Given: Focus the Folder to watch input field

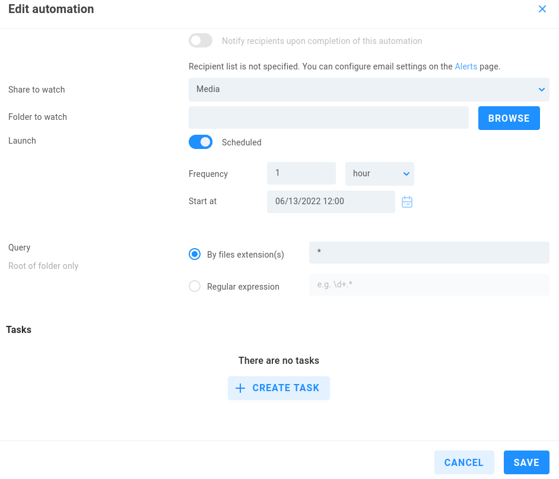Looking at the screenshot, I should coord(328,118).
